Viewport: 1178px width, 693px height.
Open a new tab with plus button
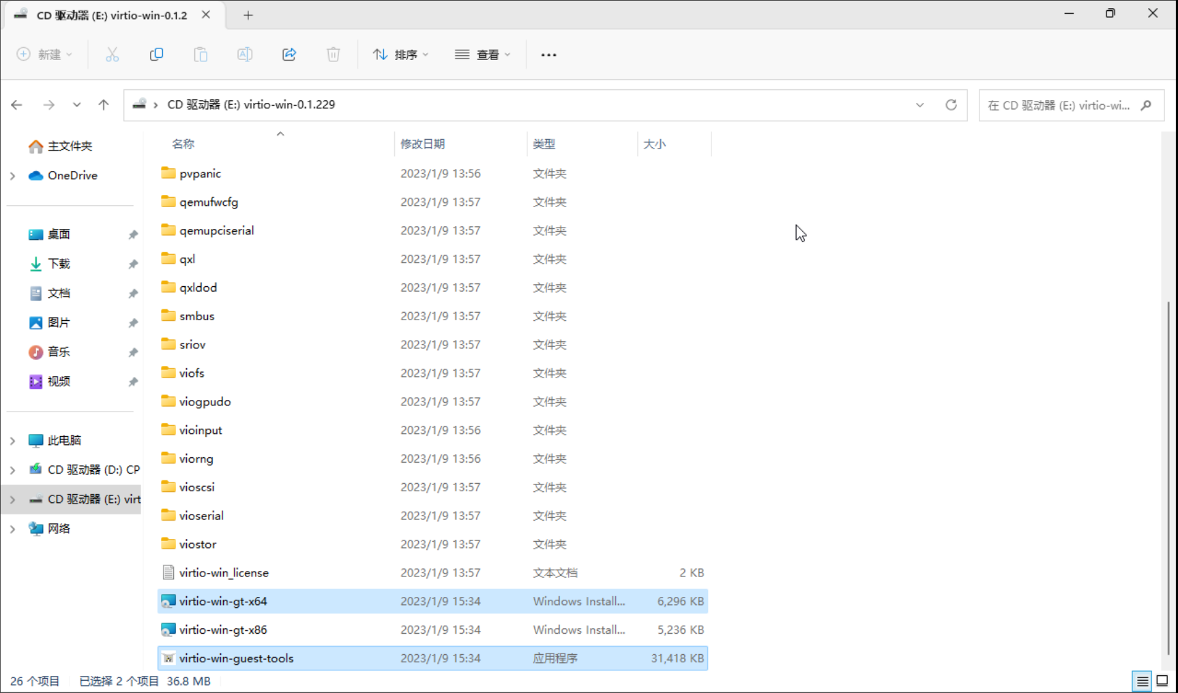[248, 15]
